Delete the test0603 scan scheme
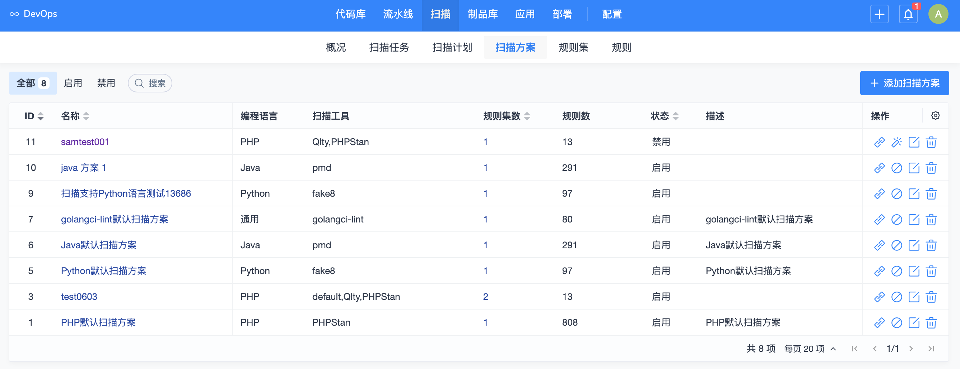The width and height of the screenshot is (960, 369). [931, 297]
